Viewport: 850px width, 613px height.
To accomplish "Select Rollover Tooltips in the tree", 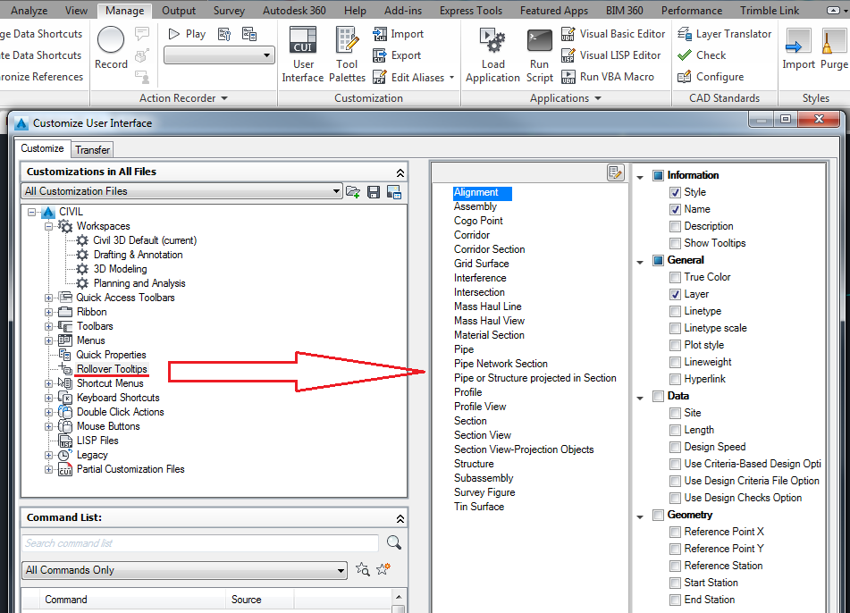I will tap(112, 369).
